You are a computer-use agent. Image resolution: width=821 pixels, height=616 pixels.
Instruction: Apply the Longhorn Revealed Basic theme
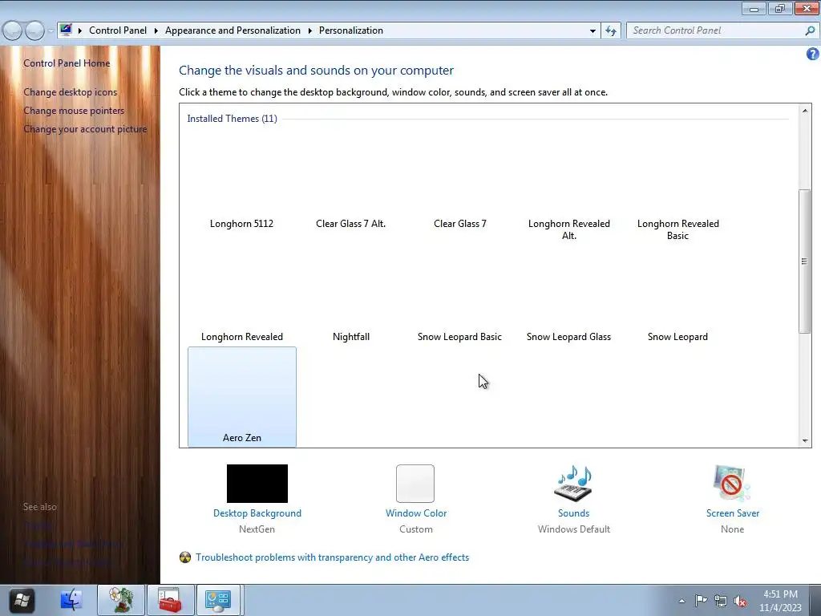tap(678, 186)
